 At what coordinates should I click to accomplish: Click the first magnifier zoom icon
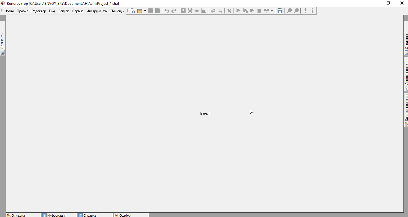click(289, 11)
